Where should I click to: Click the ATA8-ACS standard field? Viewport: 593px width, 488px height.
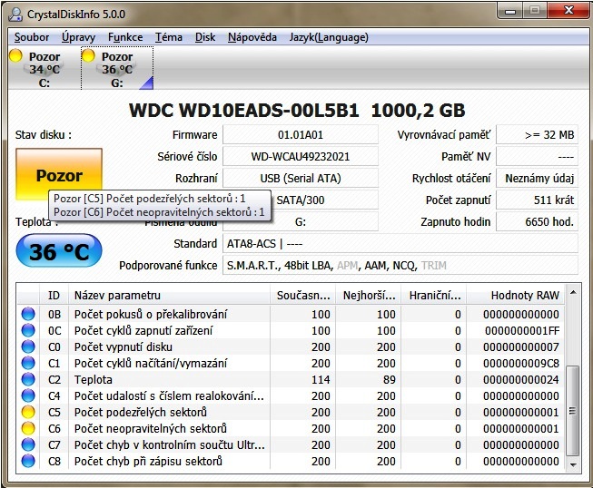tap(400, 244)
